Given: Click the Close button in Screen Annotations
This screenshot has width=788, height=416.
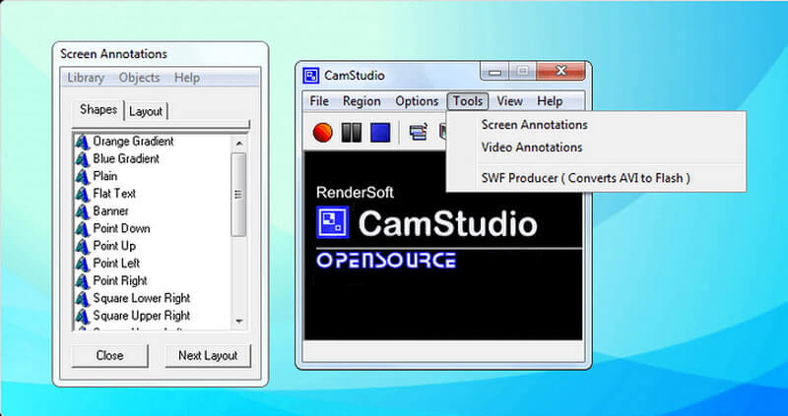Looking at the screenshot, I should point(109,356).
